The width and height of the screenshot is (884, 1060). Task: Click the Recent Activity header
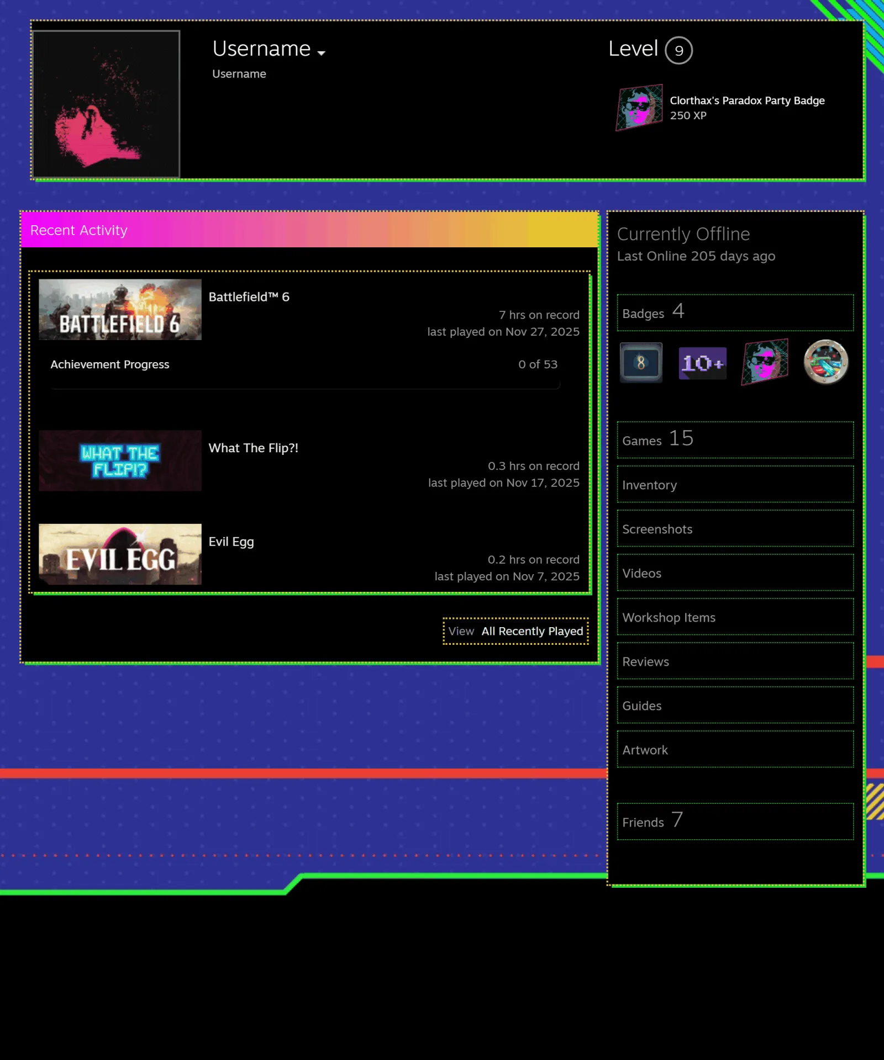(x=309, y=230)
